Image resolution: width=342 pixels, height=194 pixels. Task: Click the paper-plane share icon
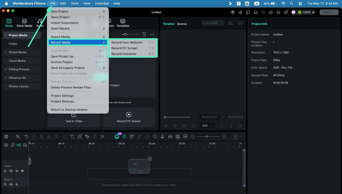tap(240, 12)
